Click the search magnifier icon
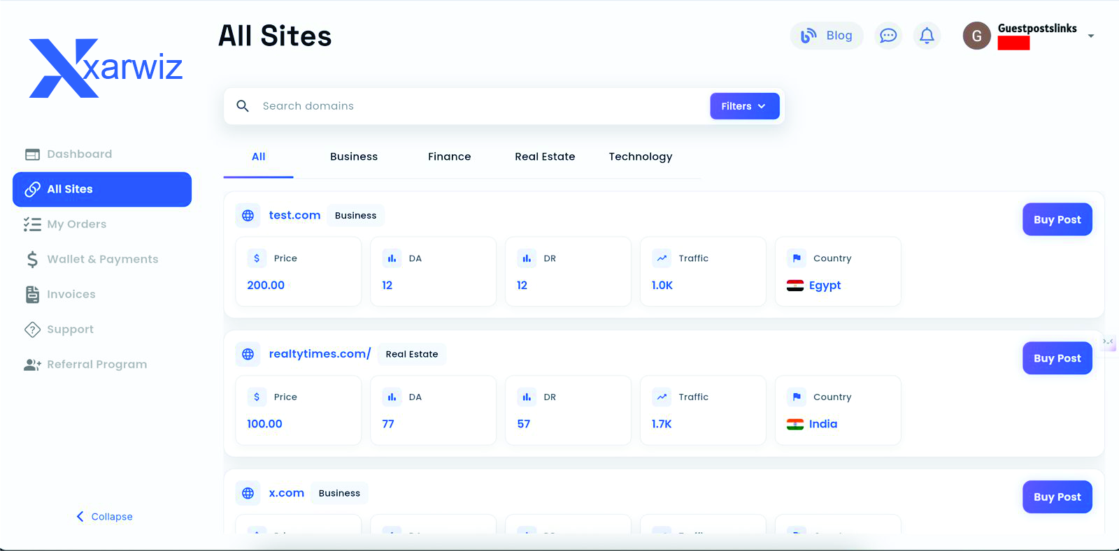Screen dimensions: 1119x551 point(243,106)
